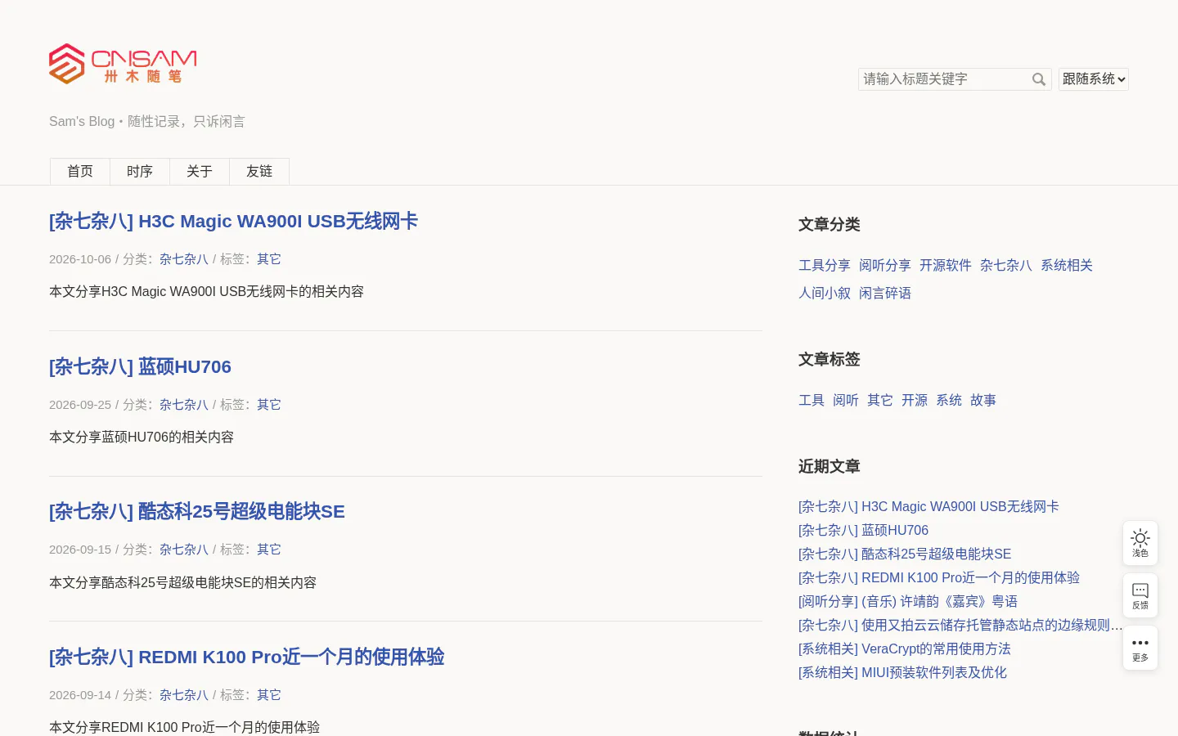
Task: Select the 工具 tag in sidebar
Action: coord(812,401)
